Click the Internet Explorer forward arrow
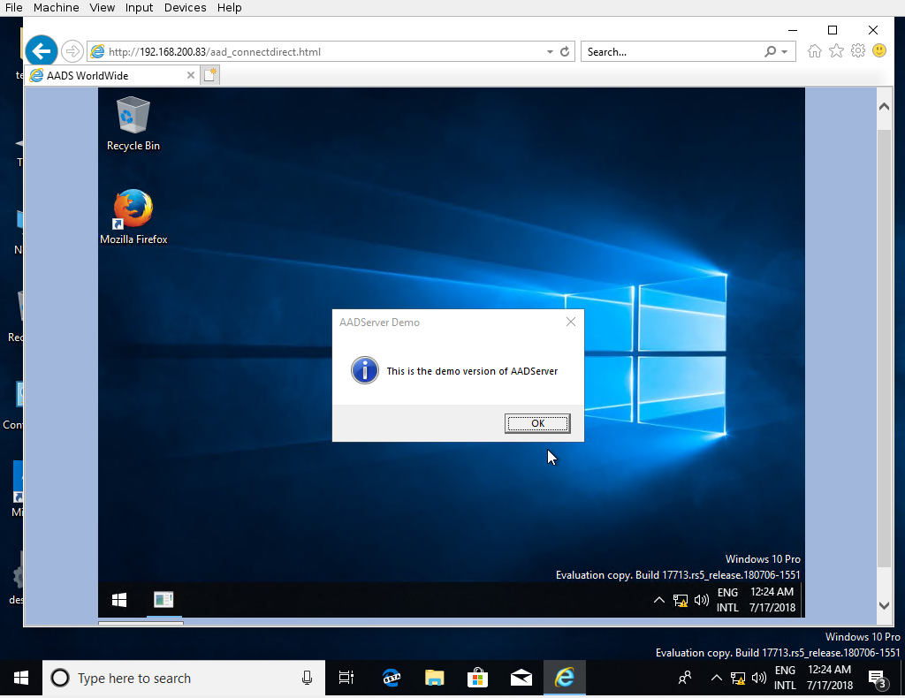 [x=72, y=51]
